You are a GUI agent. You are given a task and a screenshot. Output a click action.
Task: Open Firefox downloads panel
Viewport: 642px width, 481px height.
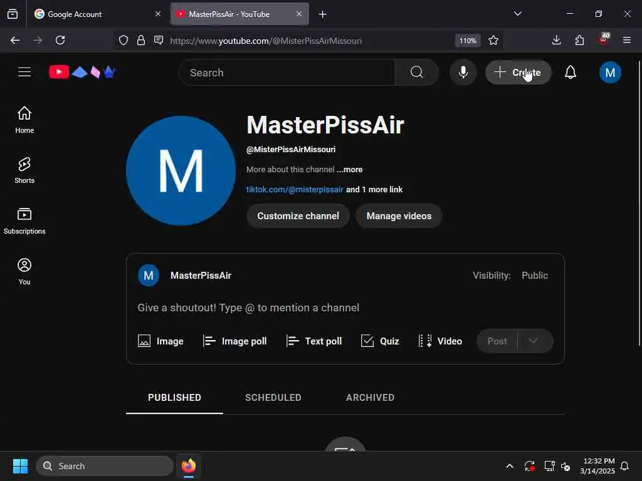556,40
